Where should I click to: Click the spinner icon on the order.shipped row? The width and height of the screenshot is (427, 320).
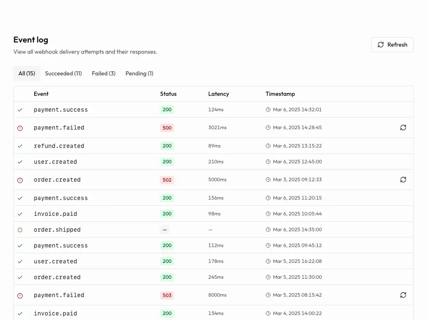20,230
